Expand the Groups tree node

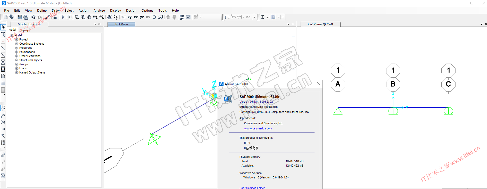(x=16, y=64)
